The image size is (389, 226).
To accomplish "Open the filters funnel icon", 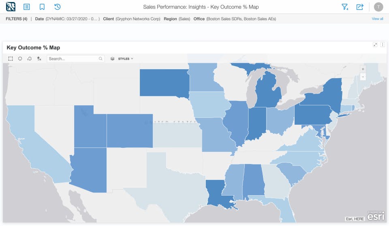I will pyautogui.click(x=345, y=7).
